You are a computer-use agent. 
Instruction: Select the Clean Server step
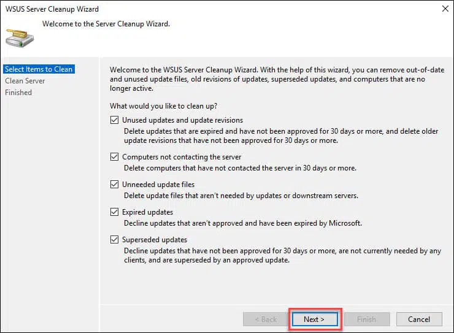(25, 81)
